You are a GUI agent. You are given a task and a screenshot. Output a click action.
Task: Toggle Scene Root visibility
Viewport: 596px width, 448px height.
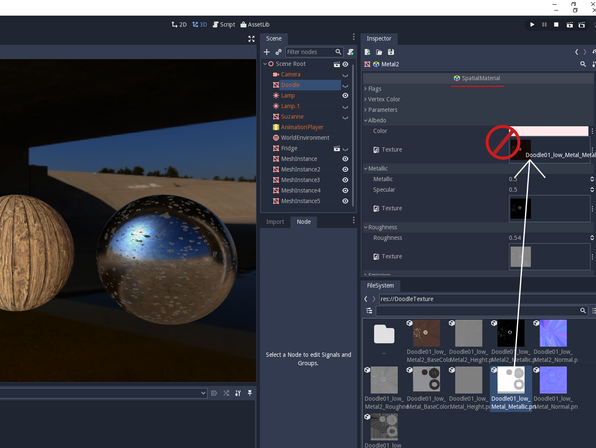click(x=345, y=64)
